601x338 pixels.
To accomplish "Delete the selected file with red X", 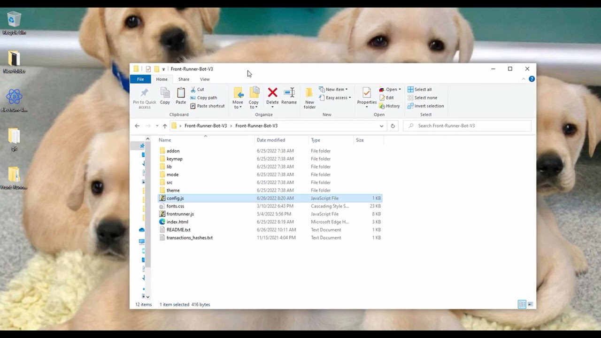I will click(x=272, y=96).
